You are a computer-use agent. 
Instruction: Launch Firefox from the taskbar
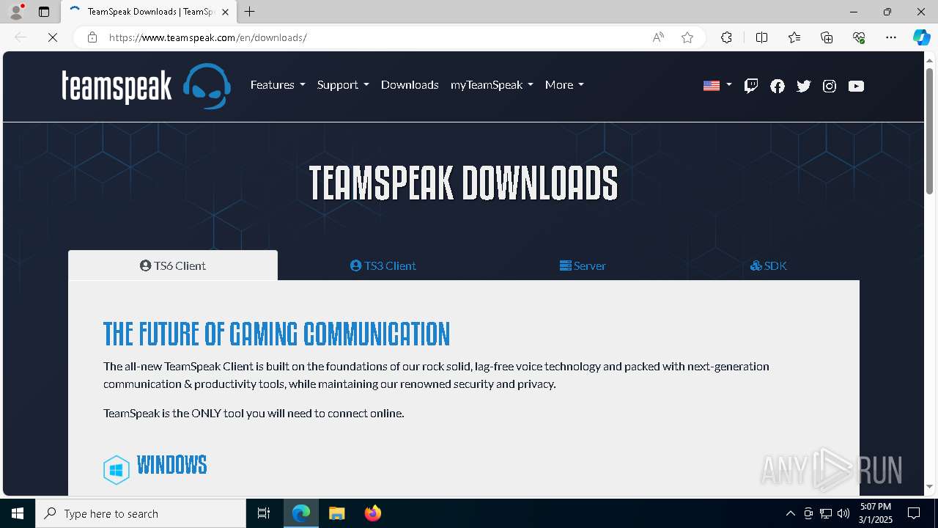[x=373, y=513]
